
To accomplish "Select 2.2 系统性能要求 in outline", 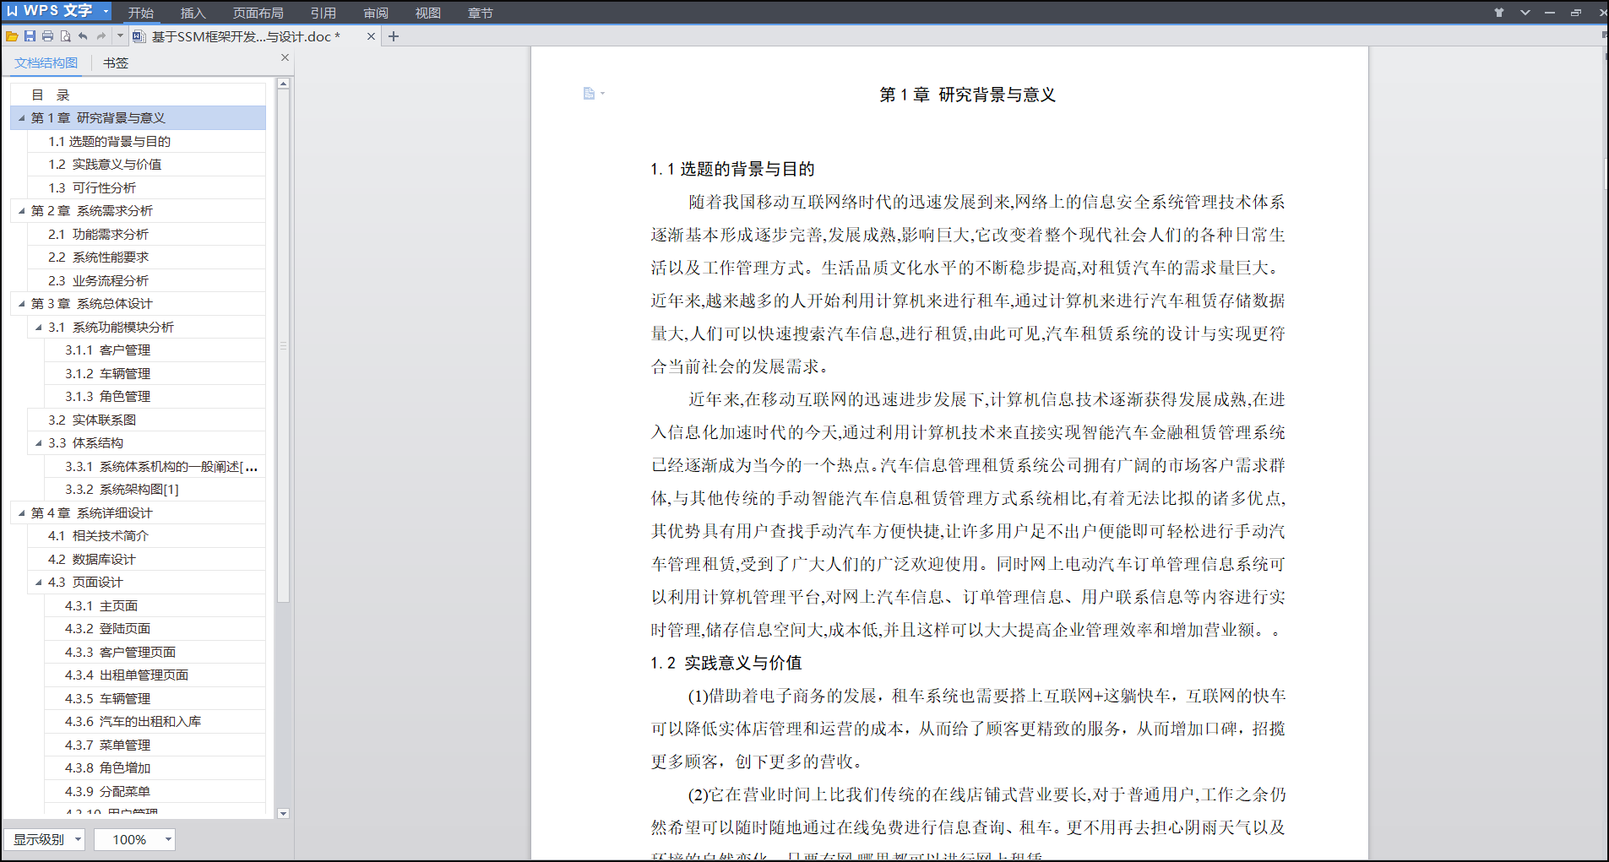I will pyautogui.click(x=147, y=257).
